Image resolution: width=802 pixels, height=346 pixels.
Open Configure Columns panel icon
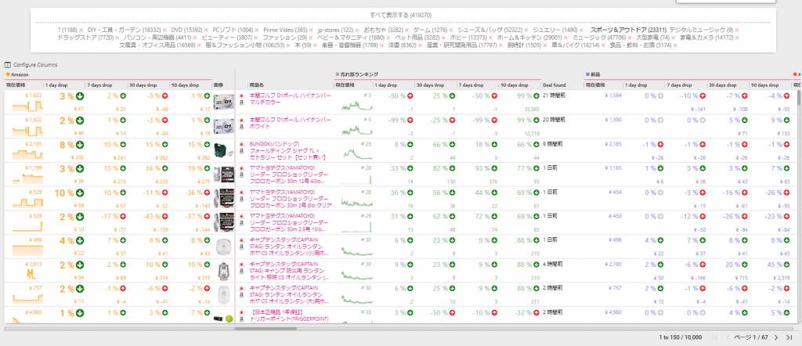[8, 64]
